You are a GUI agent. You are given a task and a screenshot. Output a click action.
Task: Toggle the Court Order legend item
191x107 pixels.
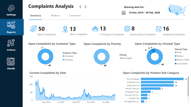181,64
